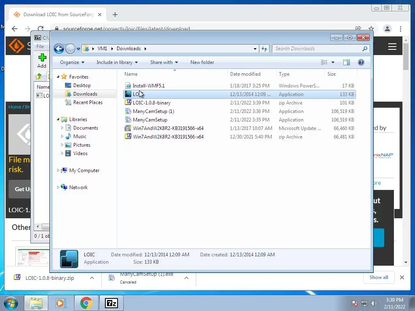Image resolution: width=415 pixels, height=311 pixels.
Task: Open the Chrome profile avatar
Action: [387, 29]
